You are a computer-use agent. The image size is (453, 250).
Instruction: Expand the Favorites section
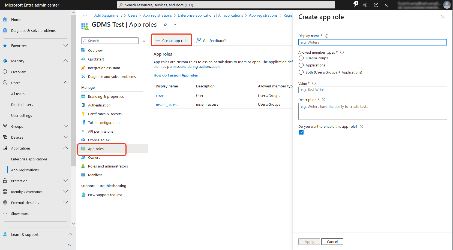66,45
